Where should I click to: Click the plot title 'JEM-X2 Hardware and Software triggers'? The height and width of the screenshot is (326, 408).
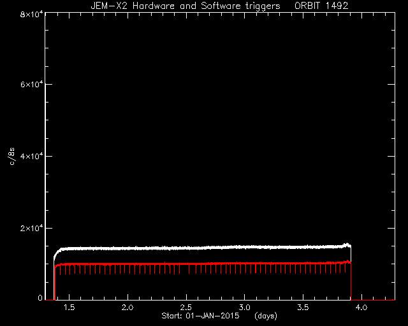pyautogui.click(x=186, y=6)
